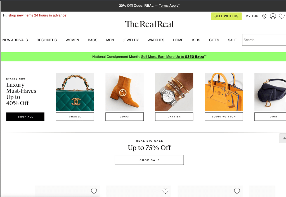The image size is (286, 197).
Task: Expand the Women category menu
Action: click(x=72, y=40)
